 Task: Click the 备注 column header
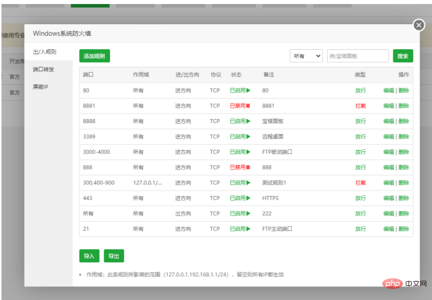click(x=269, y=75)
